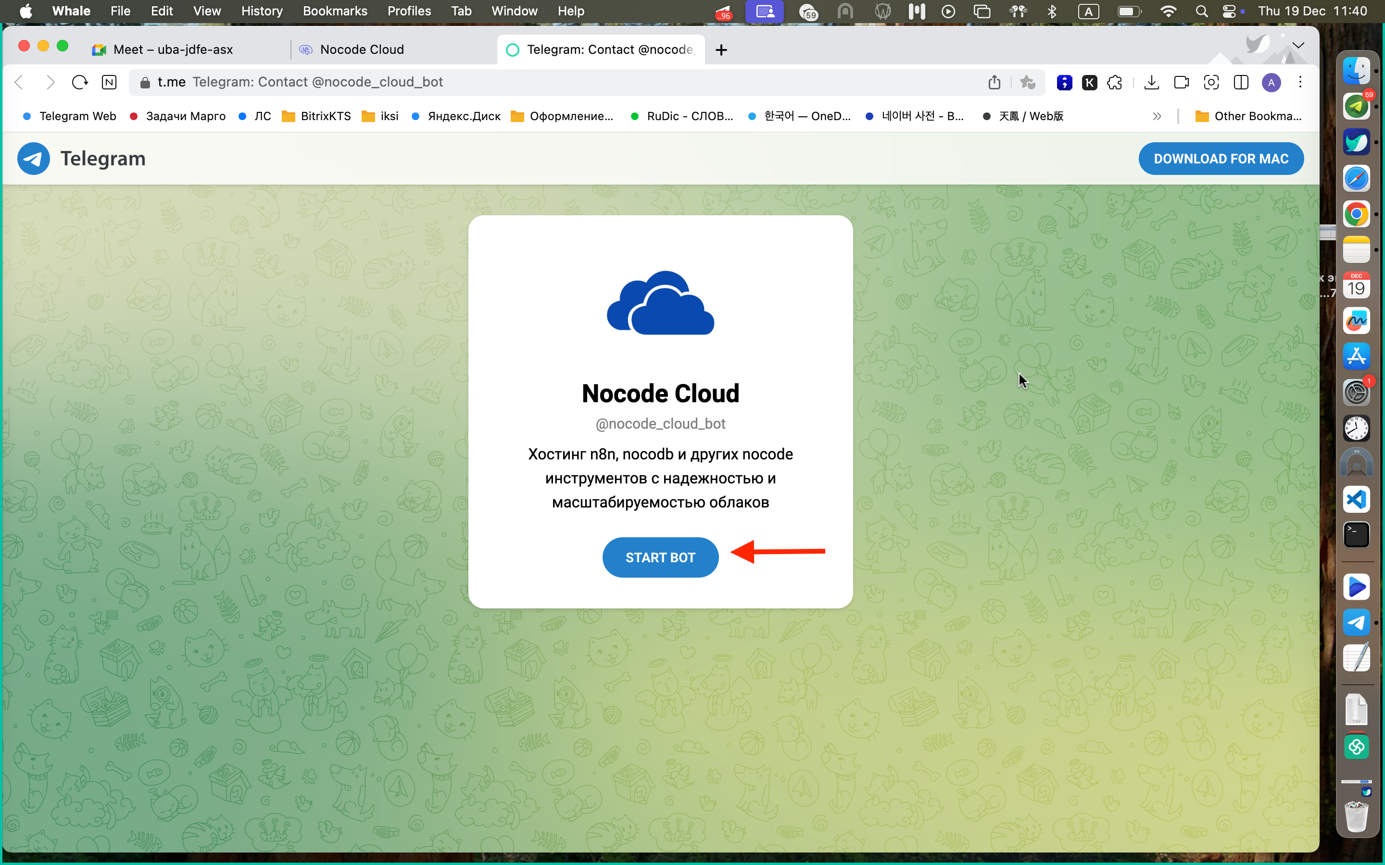The image size is (1385, 865).
Task: Click the screen capture icon in toolbar
Action: point(1211,82)
